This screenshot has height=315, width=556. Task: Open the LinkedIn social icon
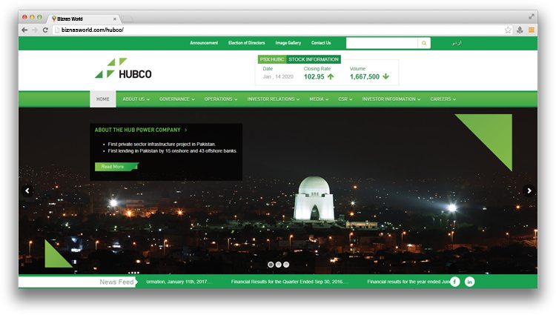pos(470,282)
